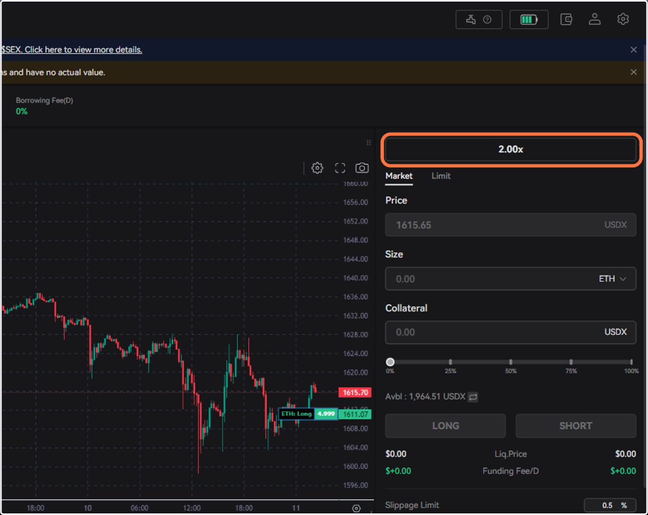Set collateral slider to 50%
648x515 pixels.
[511, 362]
